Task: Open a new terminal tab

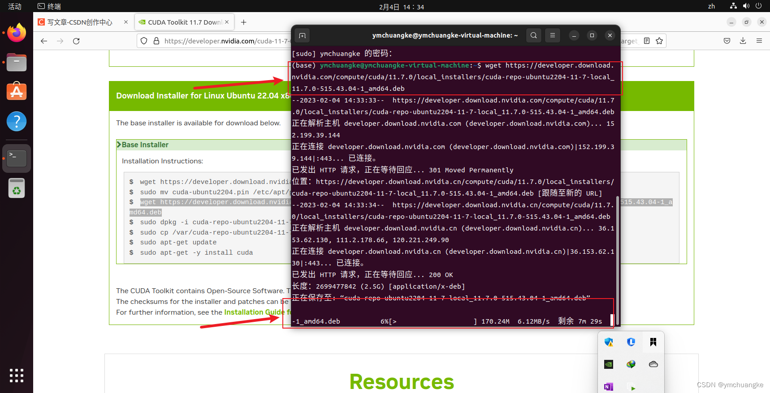Action: click(x=303, y=35)
